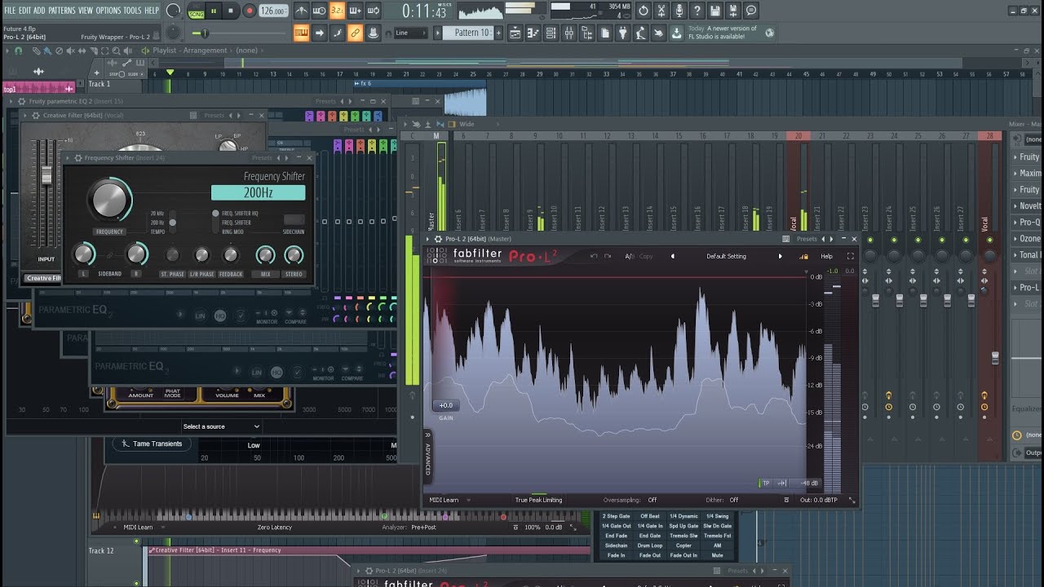The image size is (1044, 587).
Task: Click the render export icon
Action: click(733, 11)
